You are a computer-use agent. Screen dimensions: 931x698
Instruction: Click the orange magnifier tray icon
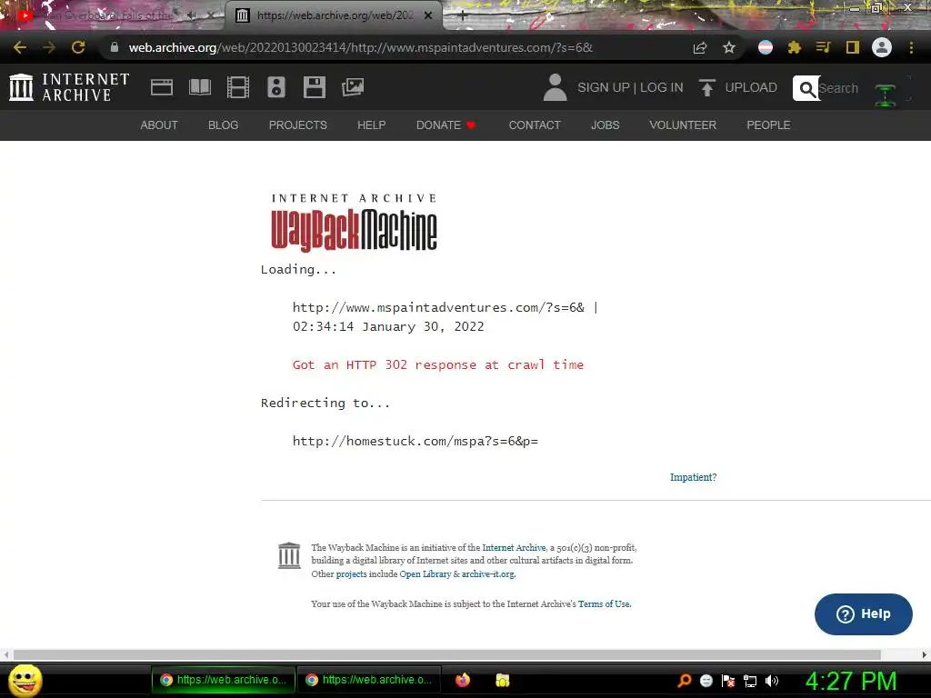tap(684, 681)
